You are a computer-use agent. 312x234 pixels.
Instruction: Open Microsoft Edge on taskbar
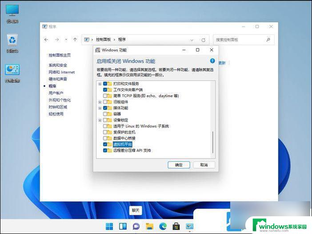click(163, 226)
